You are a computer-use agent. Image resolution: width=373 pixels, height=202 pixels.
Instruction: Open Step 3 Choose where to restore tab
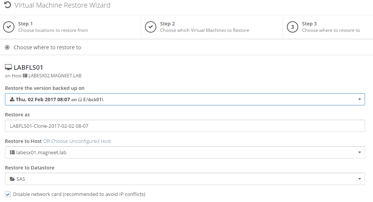click(331, 27)
